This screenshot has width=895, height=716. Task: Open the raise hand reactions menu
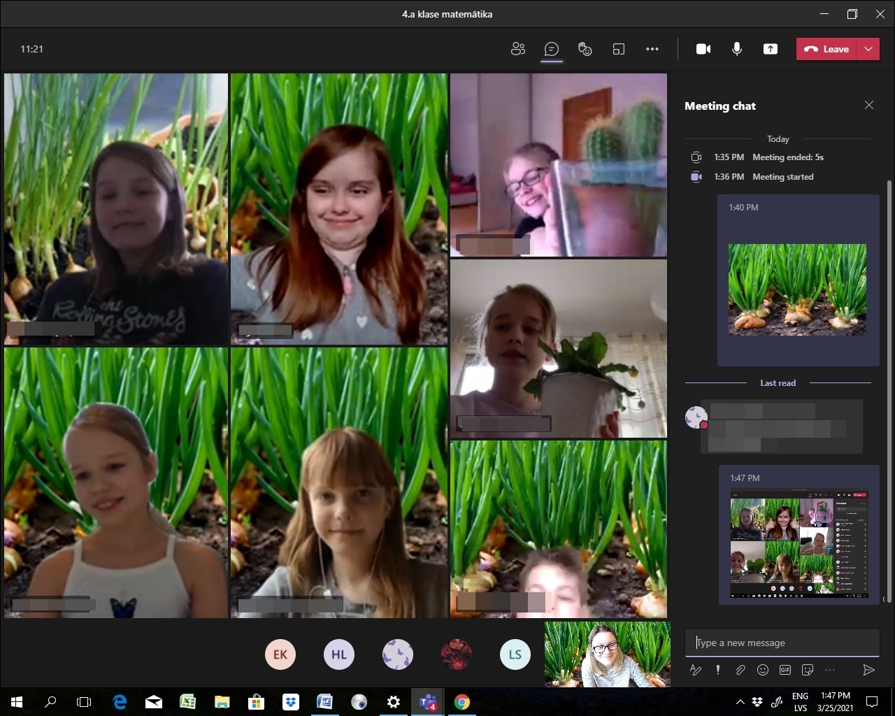coord(585,49)
